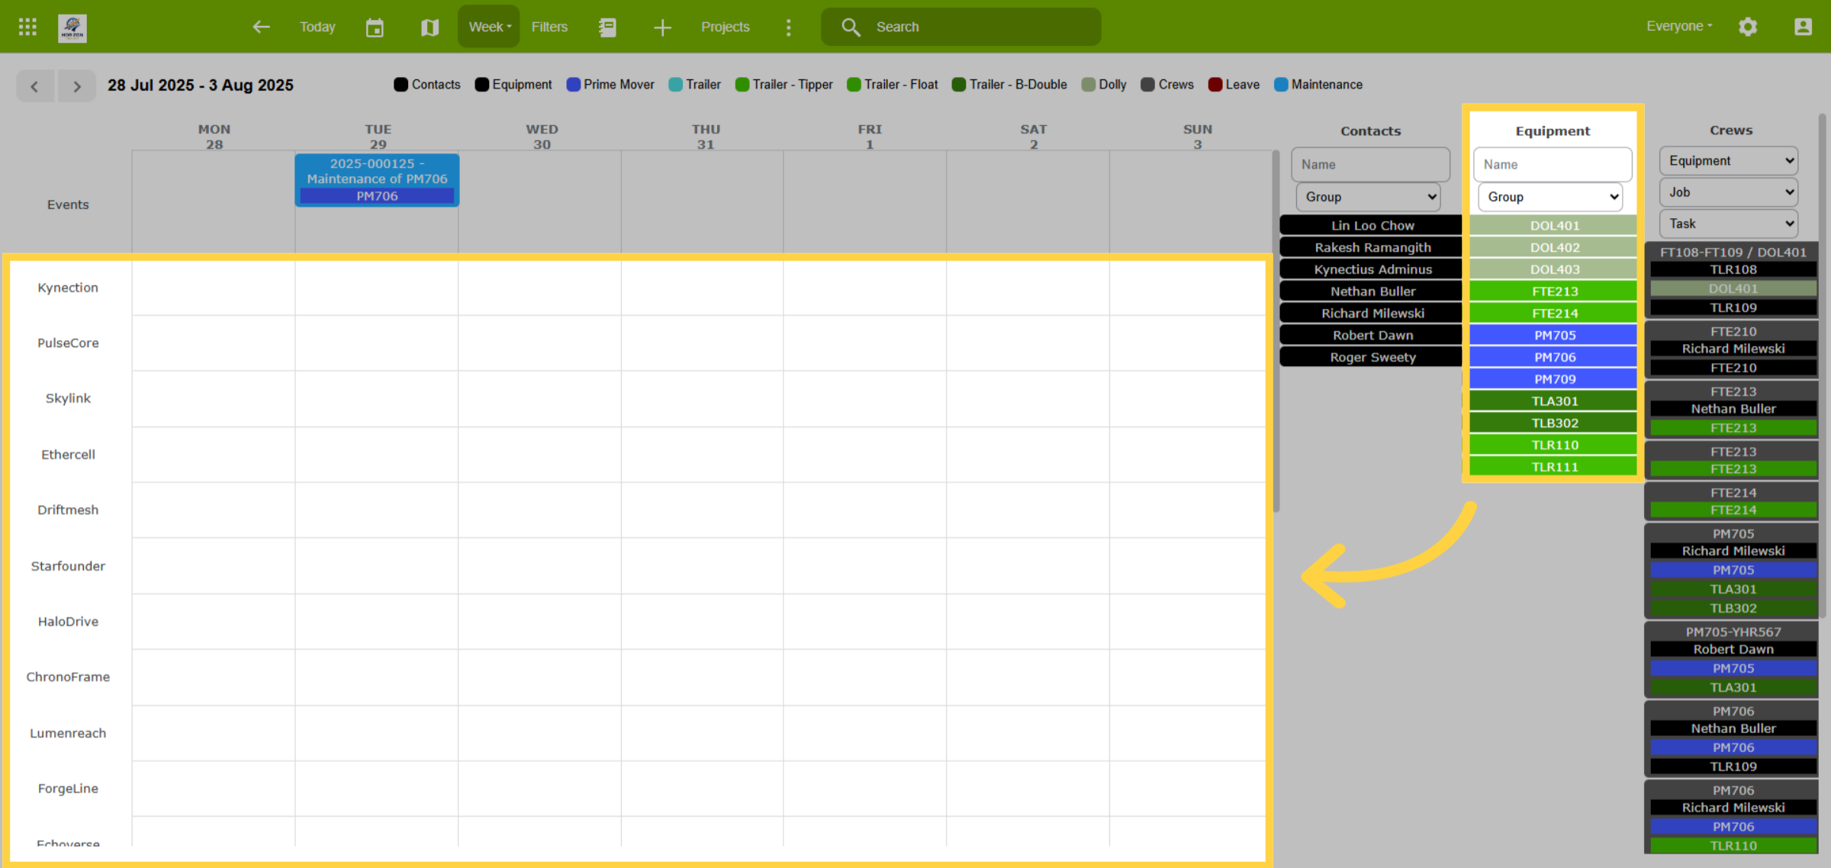1831x868 pixels.
Task: Toggle the Prime Mover legend filter
Action: pyautogui.click(x=610, y=85)
